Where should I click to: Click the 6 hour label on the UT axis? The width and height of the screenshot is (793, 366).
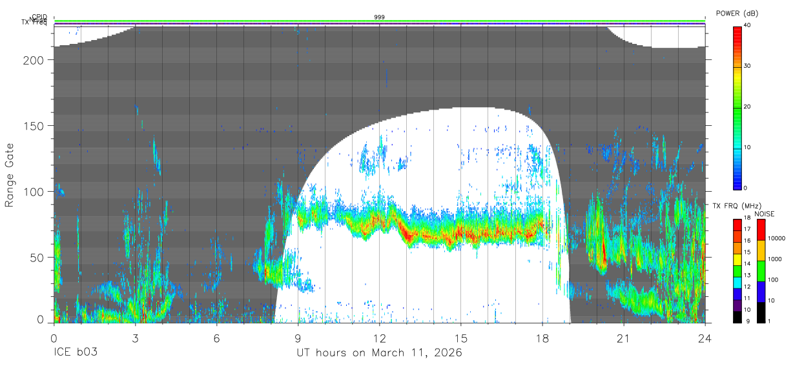pos(216,338)
